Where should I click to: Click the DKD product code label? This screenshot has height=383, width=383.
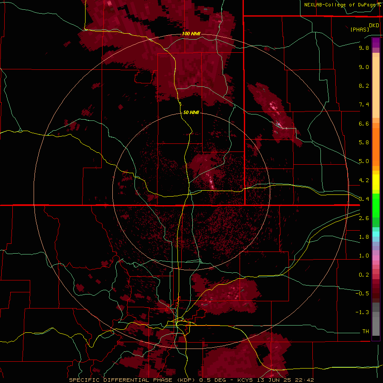[x=374, y=26]
